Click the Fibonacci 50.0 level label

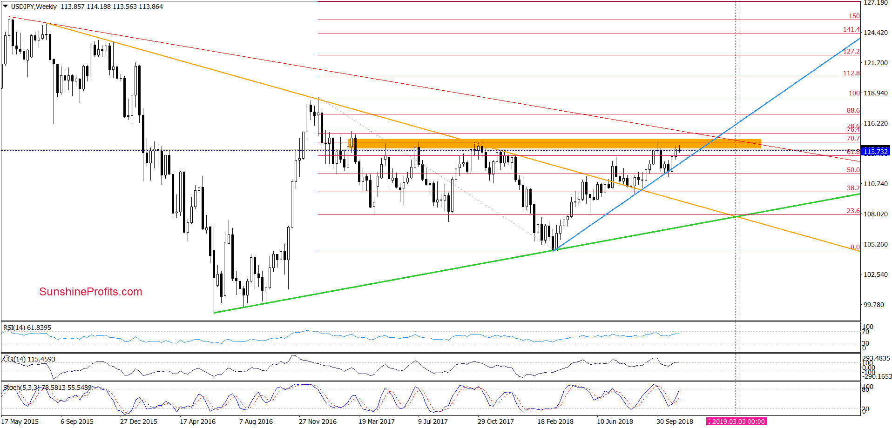point(853,170)
